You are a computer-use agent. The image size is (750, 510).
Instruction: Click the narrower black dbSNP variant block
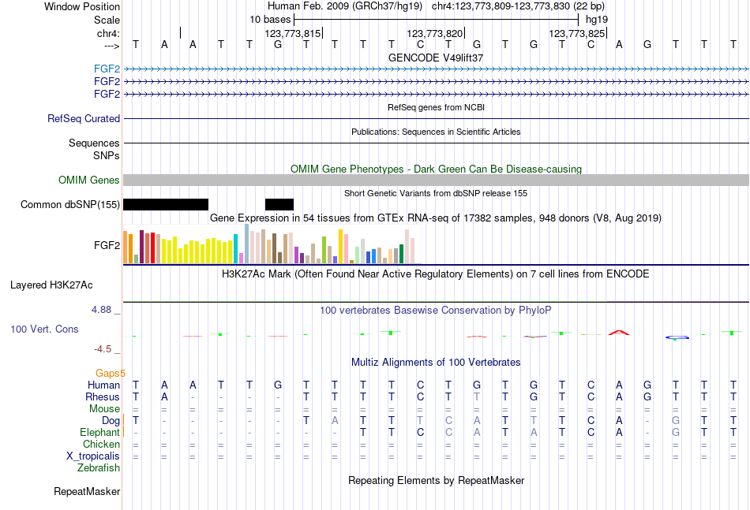coord(279,204)
